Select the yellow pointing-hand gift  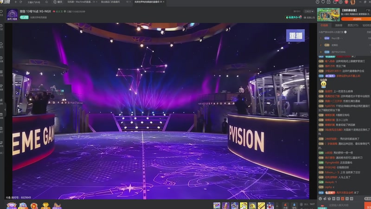pyautogui.click(x=243, y=205)
